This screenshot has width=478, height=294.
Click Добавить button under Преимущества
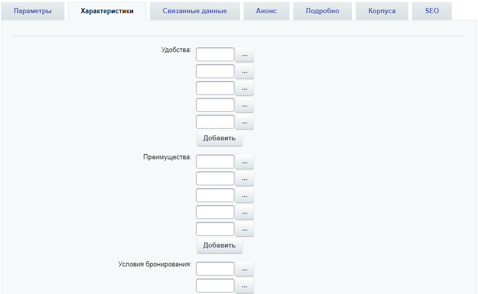(x=220, y=246)
